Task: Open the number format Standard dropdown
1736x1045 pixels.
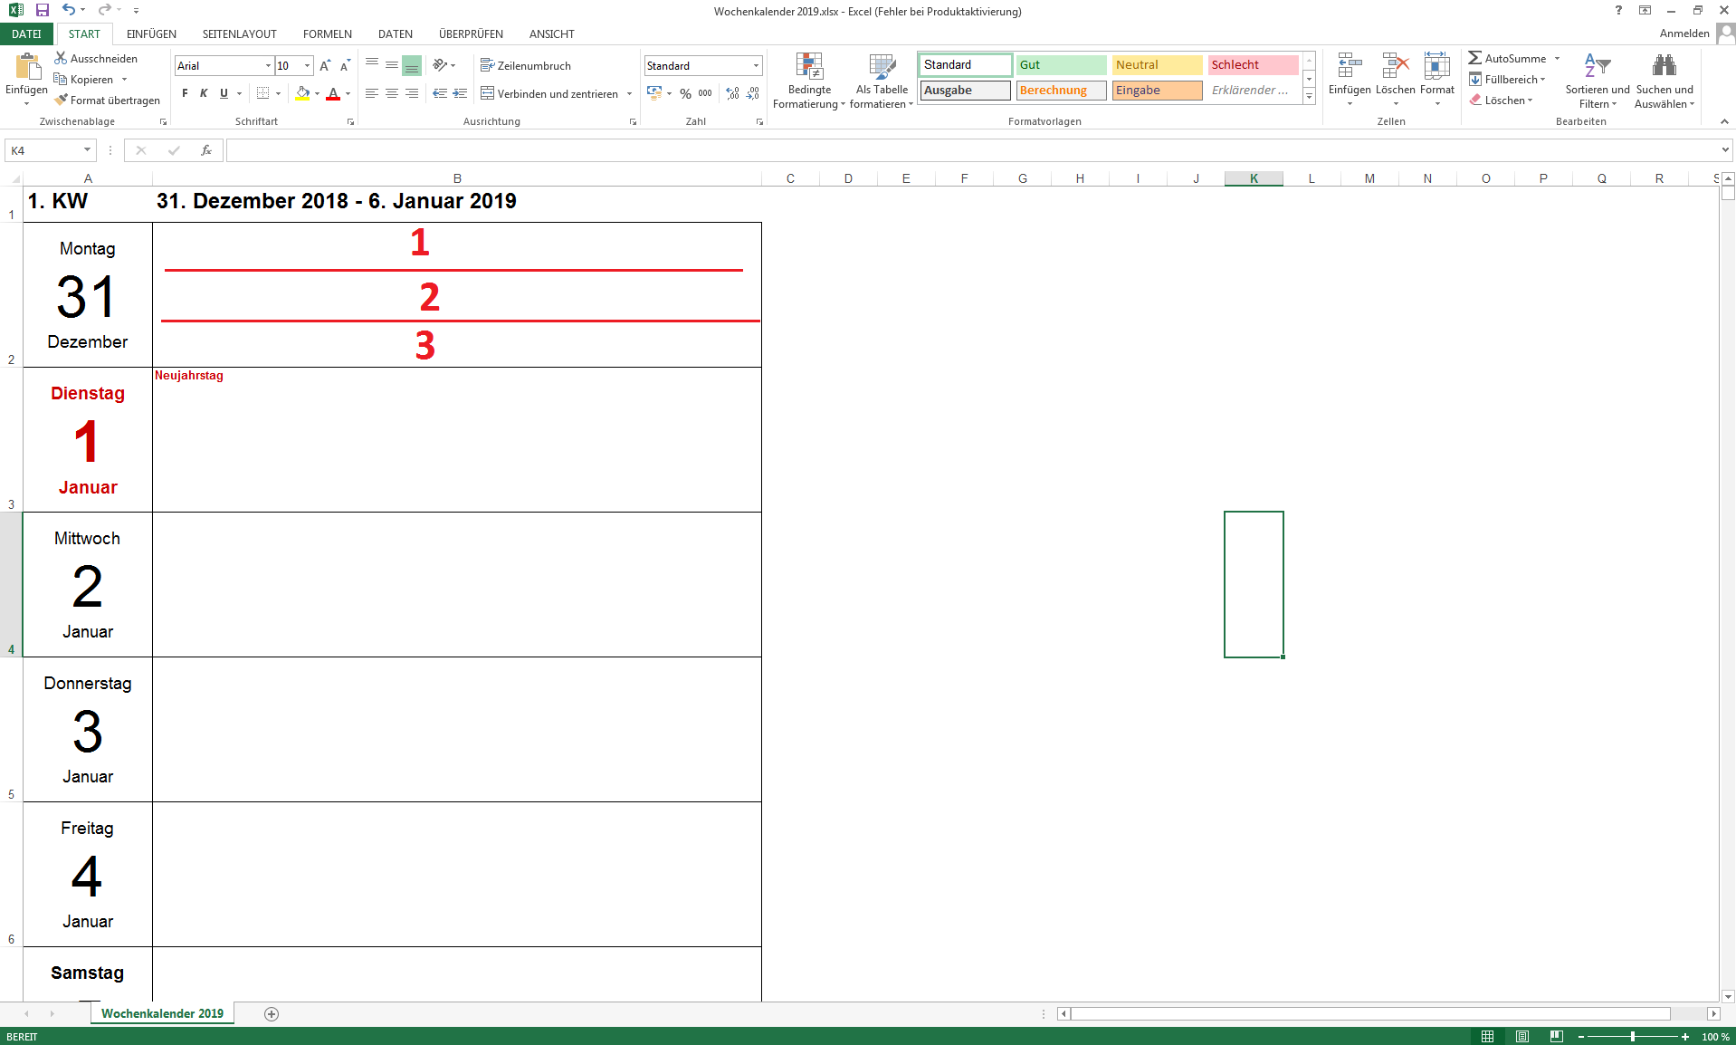Action: pyautogui.click(x=756, y=65)
